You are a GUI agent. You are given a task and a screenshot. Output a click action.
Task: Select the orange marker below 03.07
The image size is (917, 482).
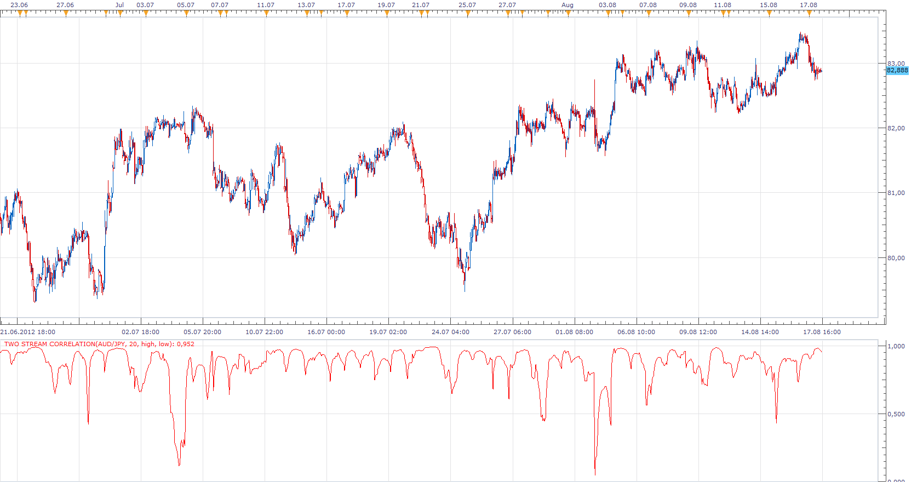(x=146, y=13)
